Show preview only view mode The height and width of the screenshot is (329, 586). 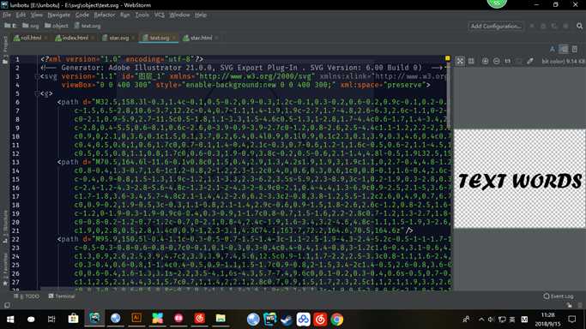pyautogui.click(x=575, y=49)
